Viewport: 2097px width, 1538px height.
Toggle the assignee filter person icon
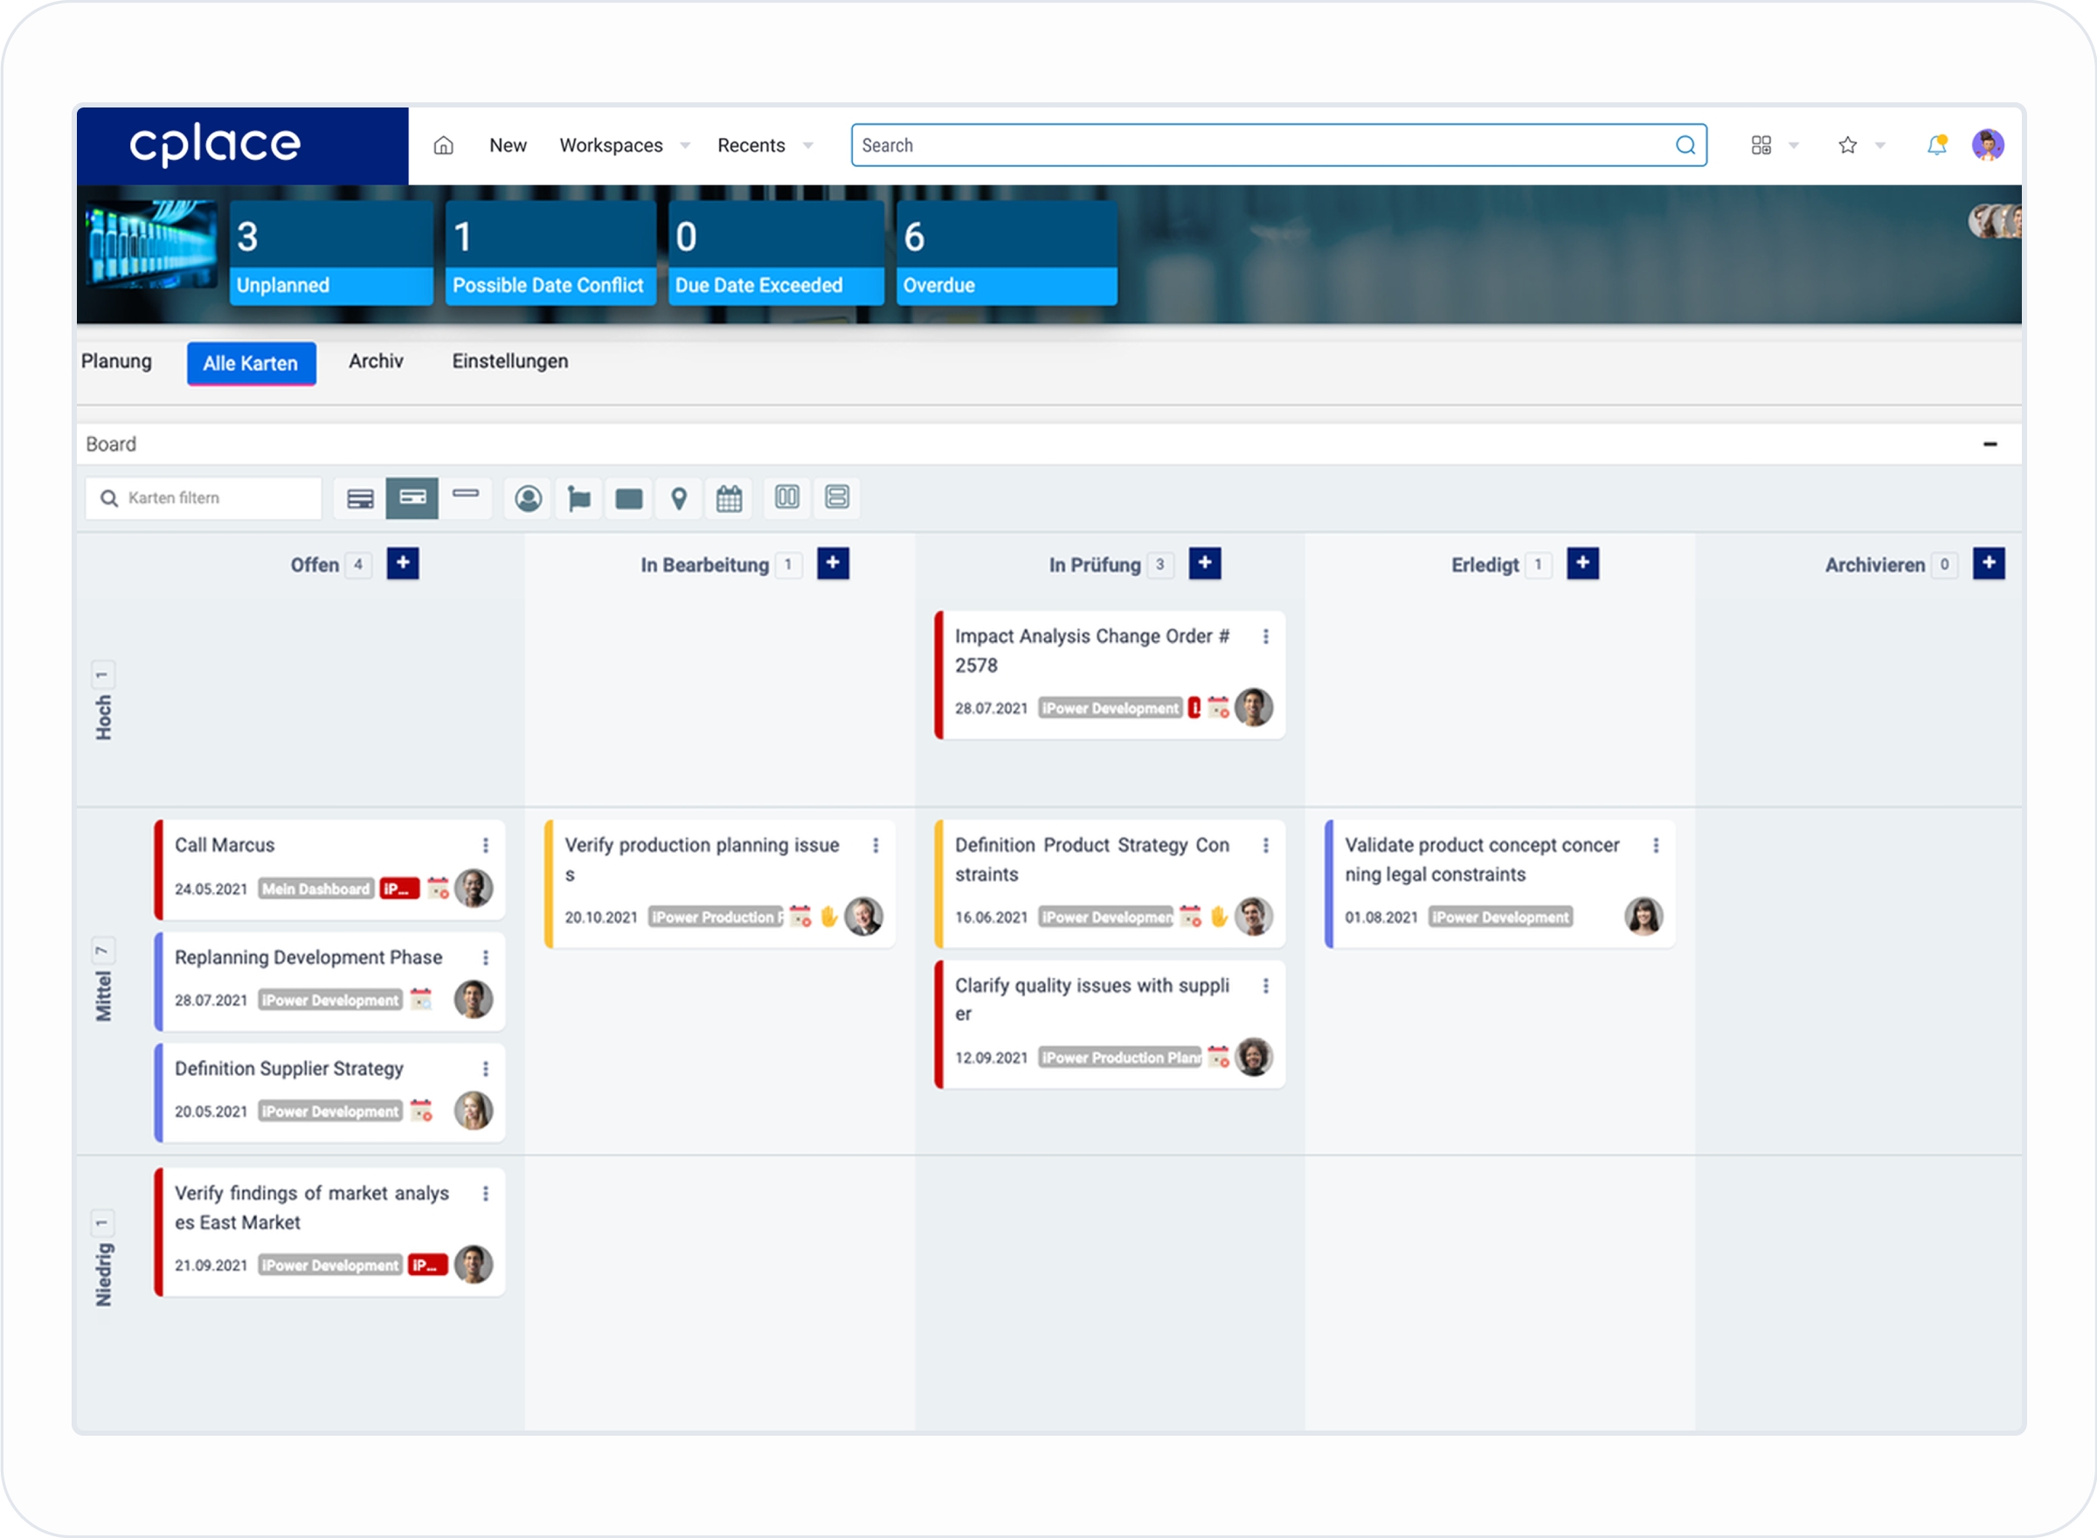pos(528,499)
